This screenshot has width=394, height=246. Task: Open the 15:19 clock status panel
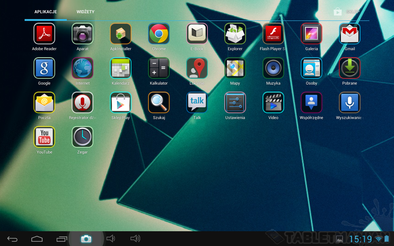tap(361, 239)
